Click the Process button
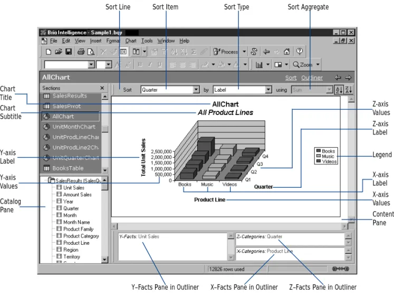This screenshot has width=394, height=296. click(x=225, y=52)
